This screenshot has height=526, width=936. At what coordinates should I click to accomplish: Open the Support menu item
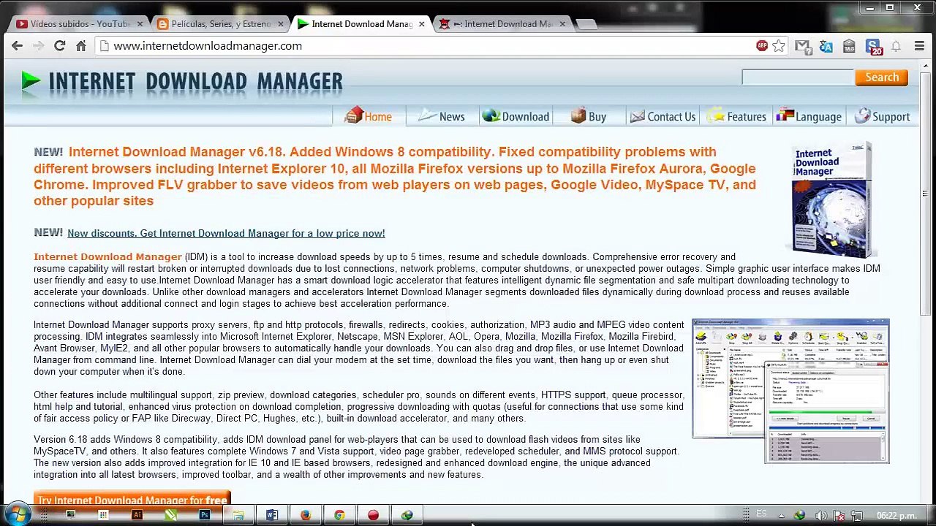pos(883,116)
